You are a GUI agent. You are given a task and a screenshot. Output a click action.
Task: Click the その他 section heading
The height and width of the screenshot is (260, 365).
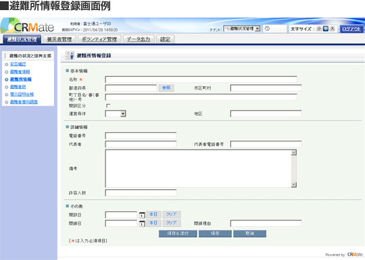[x=76, y=206]
